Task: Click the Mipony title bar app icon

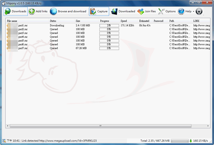Action: click(4, 3)
